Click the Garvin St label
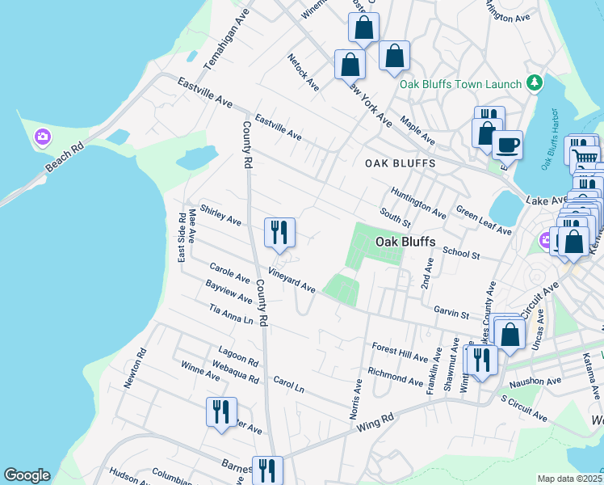Screen dimensions: 604x485 click(451, 312)
